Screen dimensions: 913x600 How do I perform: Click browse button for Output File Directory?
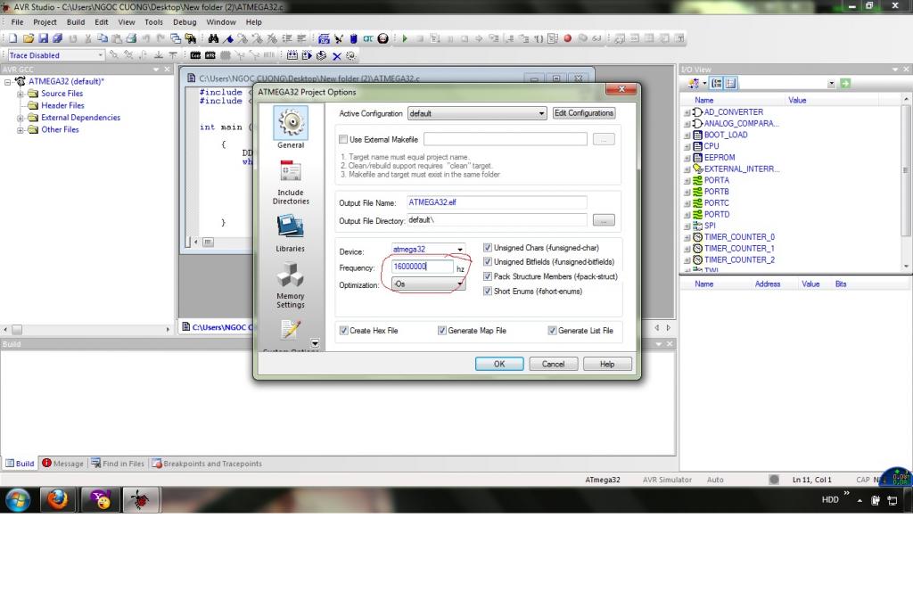pos(604,220)
